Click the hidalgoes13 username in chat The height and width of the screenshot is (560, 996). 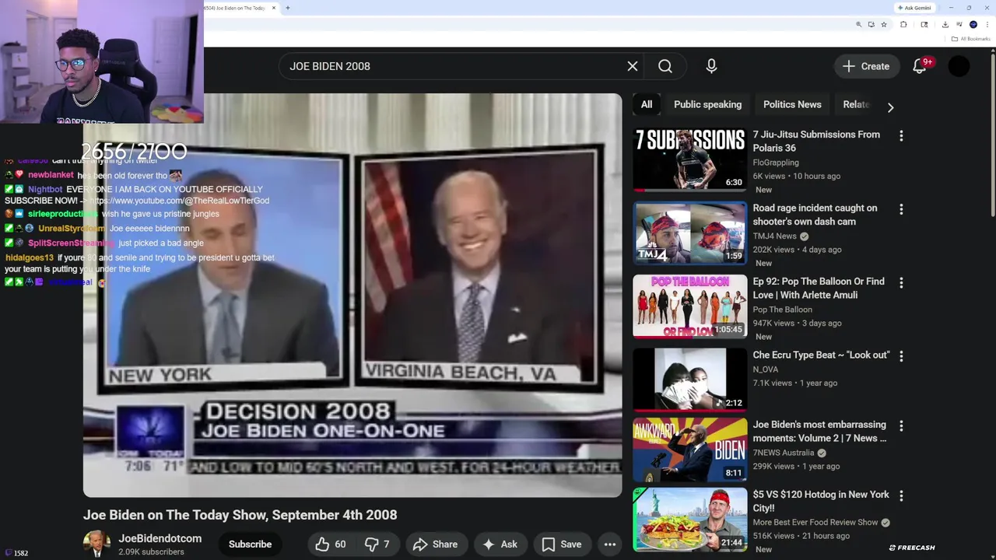pos(30,257)
